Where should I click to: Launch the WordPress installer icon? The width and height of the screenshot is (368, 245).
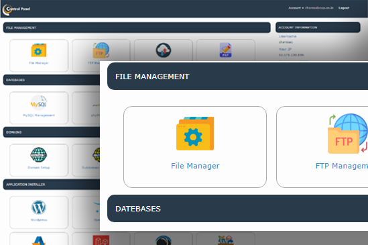pyautogui.click(x=39, y=207)
